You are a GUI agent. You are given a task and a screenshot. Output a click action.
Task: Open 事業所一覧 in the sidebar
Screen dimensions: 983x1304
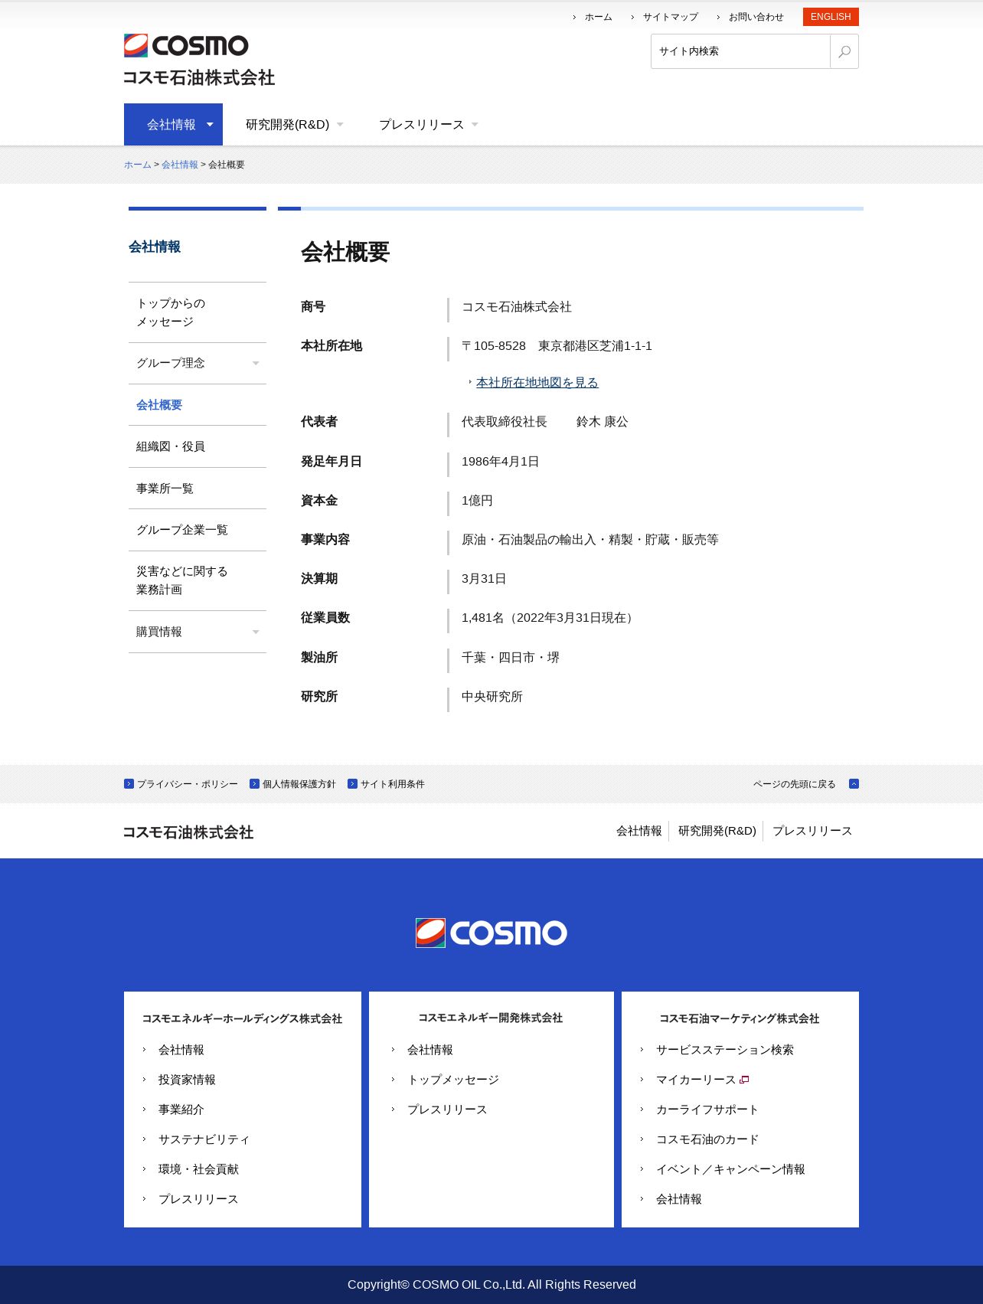click(x=198, y=489)
